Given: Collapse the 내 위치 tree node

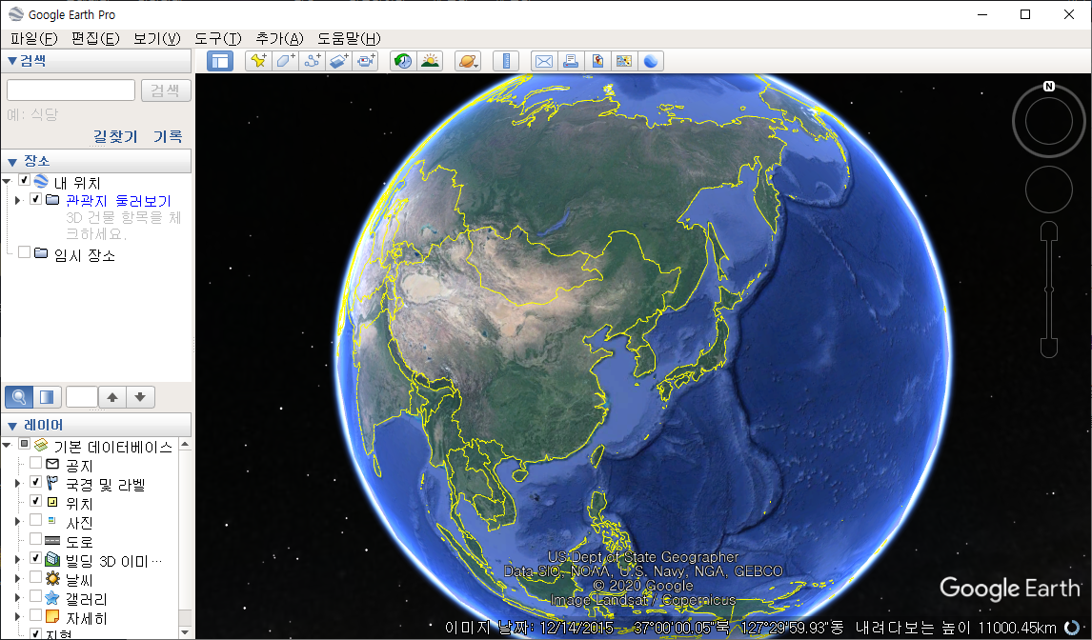Looking at the screenshot, I should [7, 181].
